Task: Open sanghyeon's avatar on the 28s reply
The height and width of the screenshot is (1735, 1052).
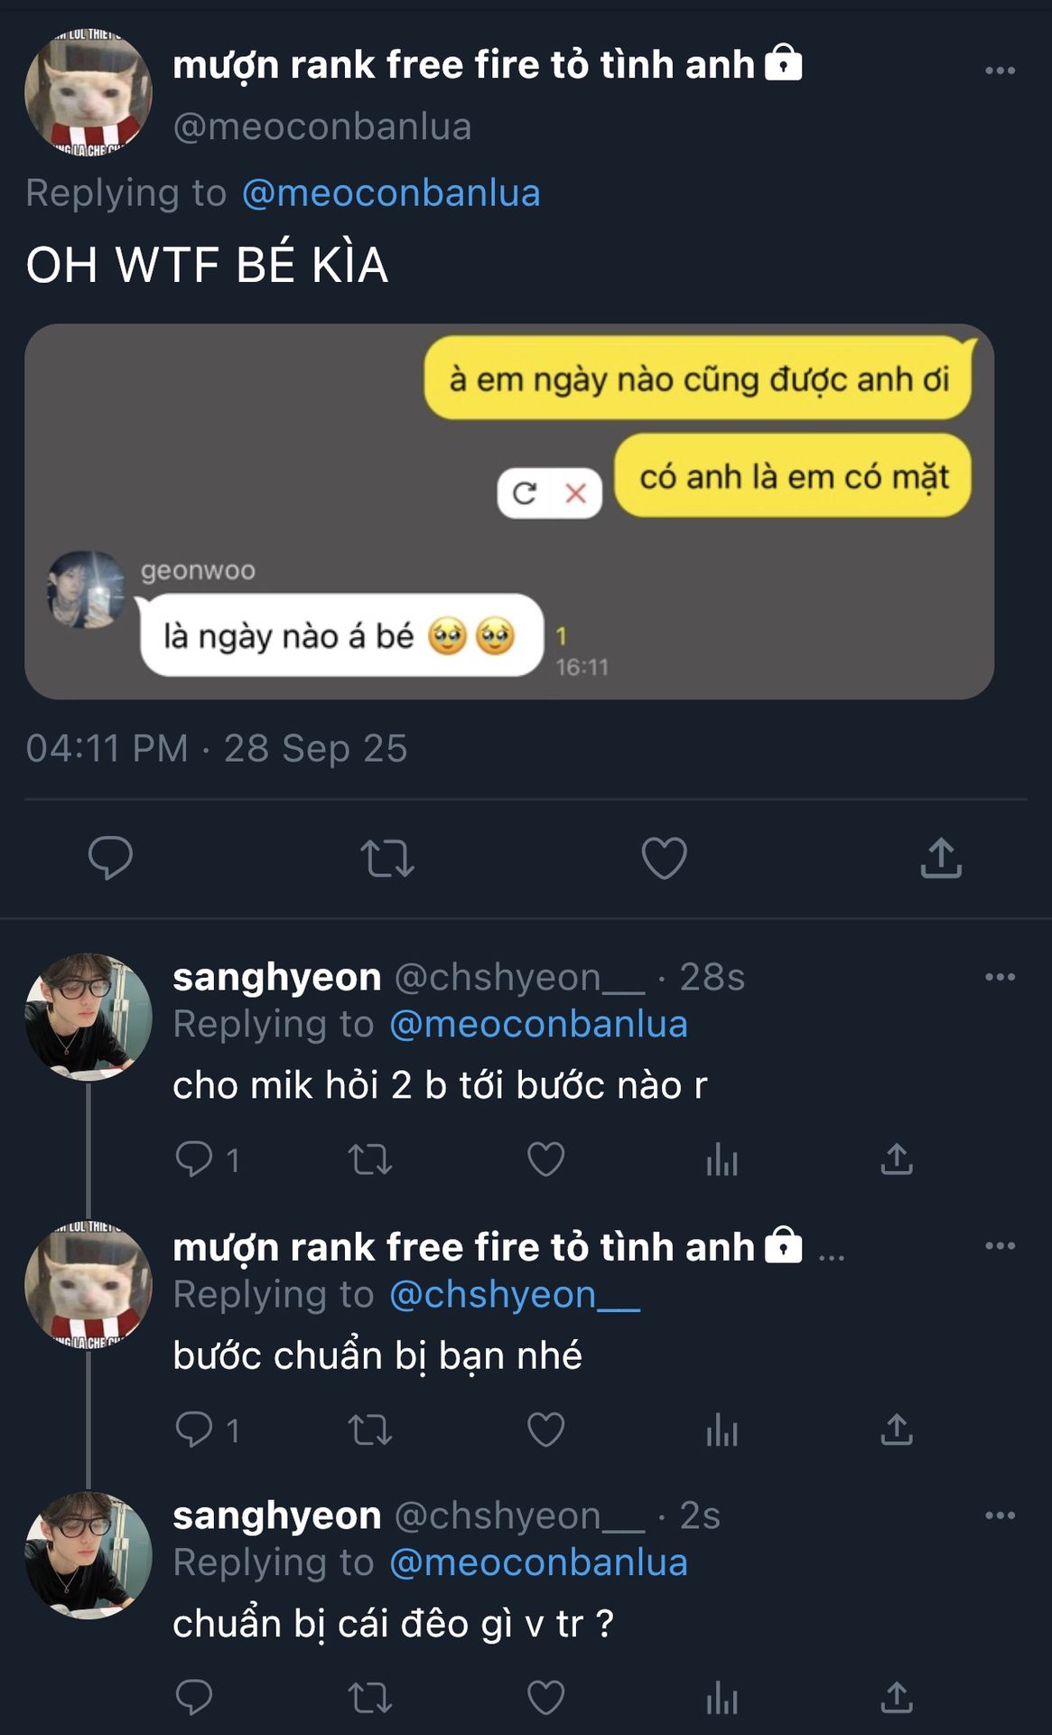Action: [88, 1017]
